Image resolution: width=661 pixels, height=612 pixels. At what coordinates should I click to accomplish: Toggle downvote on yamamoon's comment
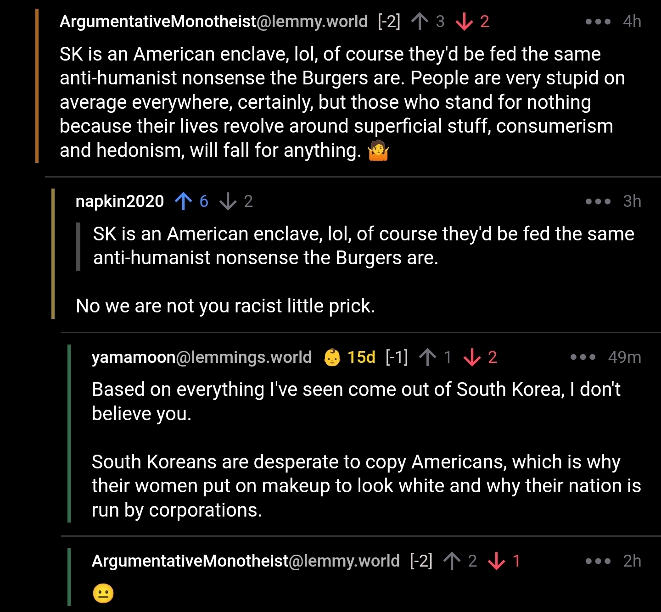[472, 357]
